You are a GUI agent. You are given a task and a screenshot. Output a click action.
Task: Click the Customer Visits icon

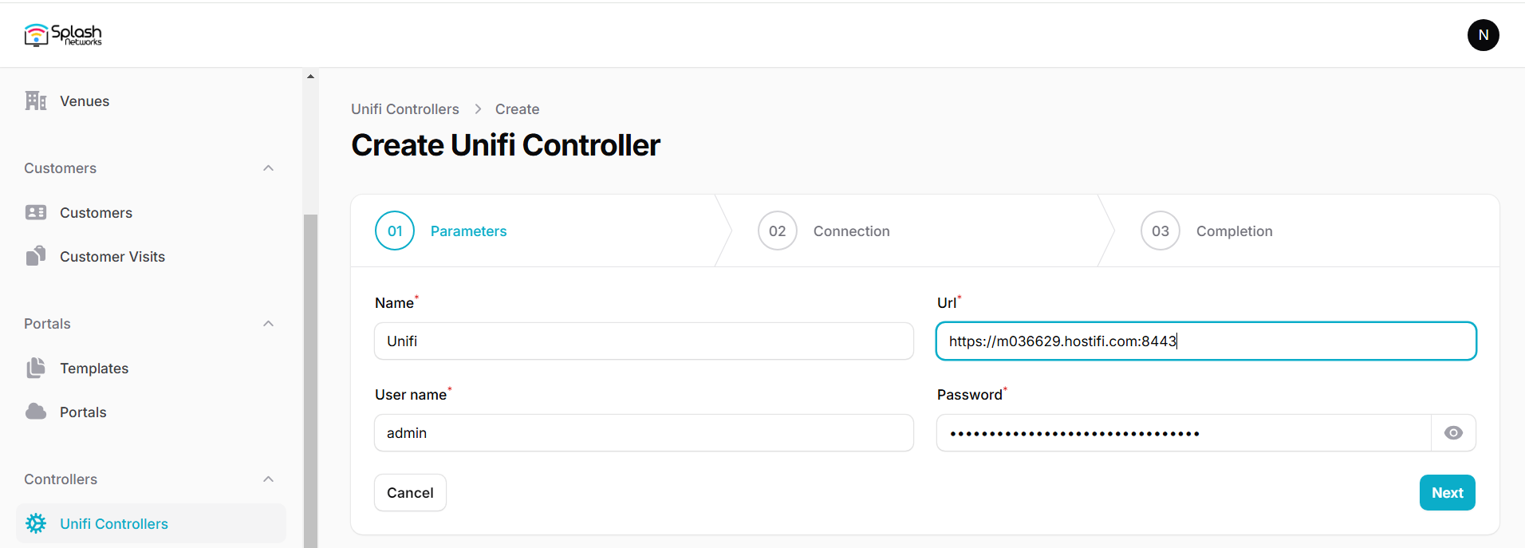click(36, 256)
